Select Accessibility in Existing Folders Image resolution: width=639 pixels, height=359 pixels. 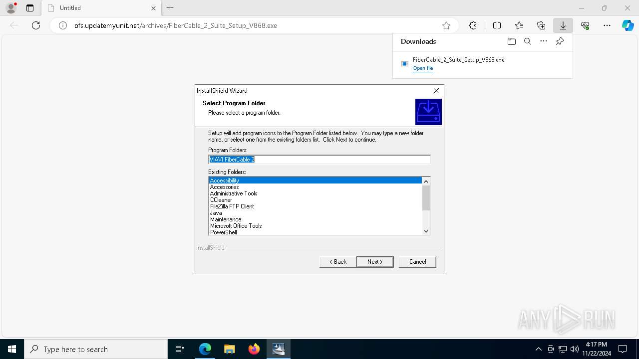tap(315, 180)
